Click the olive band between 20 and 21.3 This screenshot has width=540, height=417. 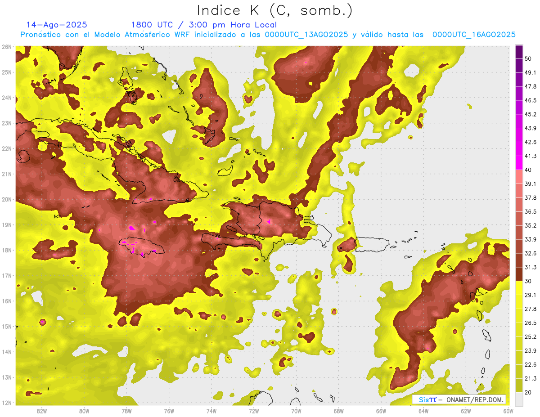pyautogui.click(x=519, y=385)
